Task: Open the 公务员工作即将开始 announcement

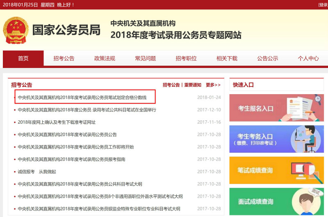Action: pos(75,147)
